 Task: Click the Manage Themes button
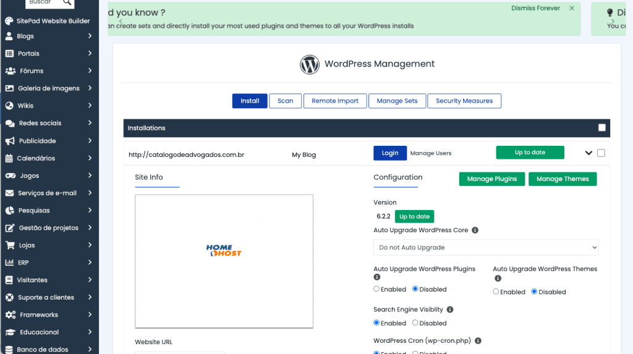[563, 179]
